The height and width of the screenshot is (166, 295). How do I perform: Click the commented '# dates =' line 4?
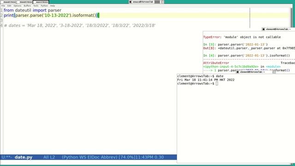pos(80,25)
